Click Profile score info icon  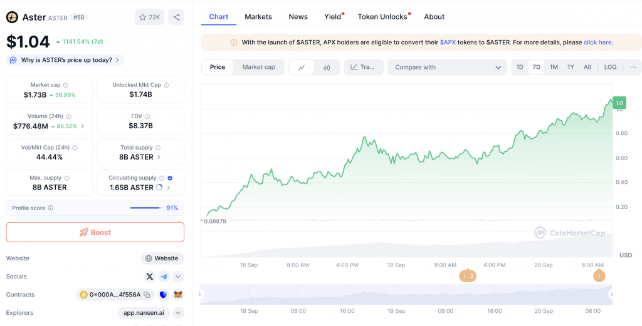(51, 208)
